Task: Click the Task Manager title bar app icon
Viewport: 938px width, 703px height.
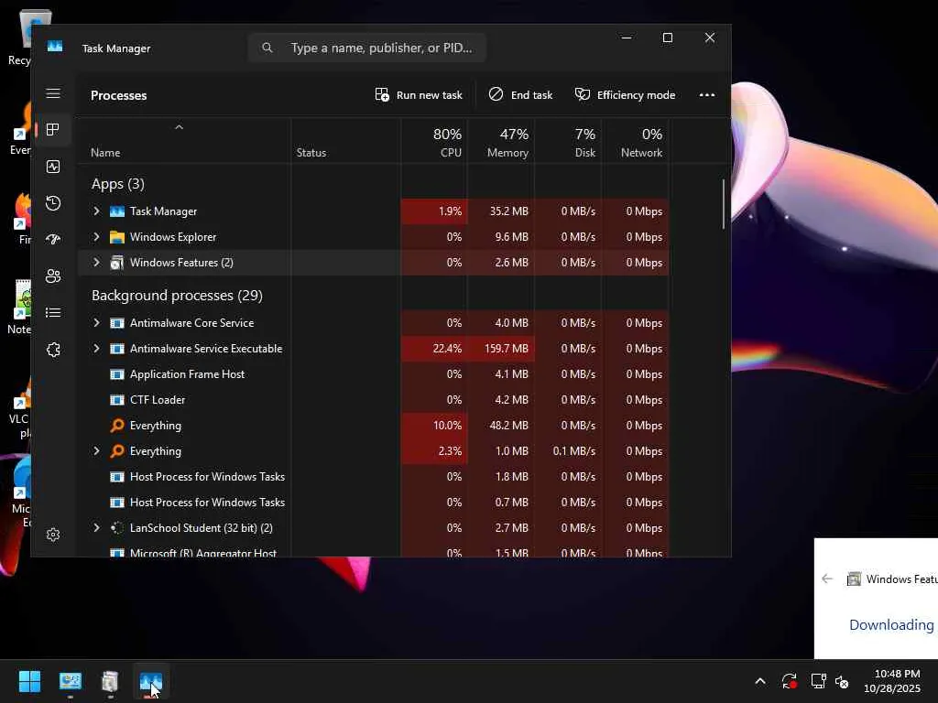Action: coord(55,47)
